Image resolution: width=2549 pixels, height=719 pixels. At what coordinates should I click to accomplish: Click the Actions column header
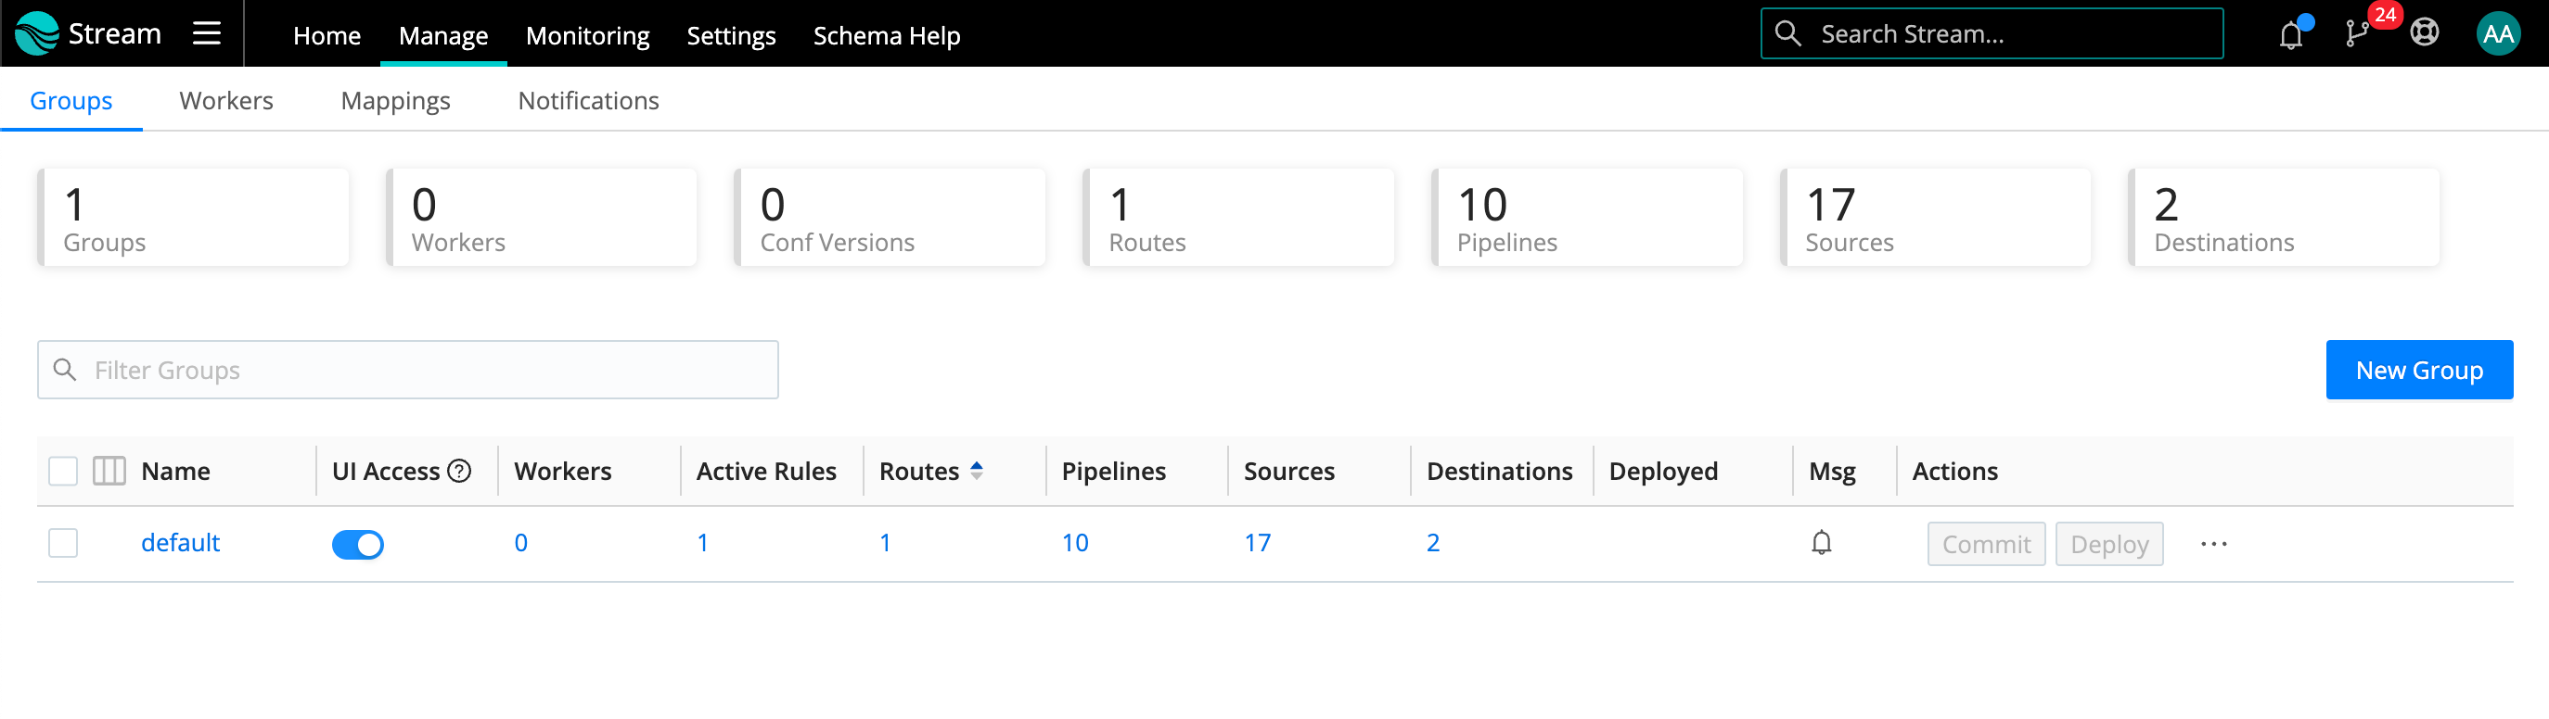pos(1955,471)
